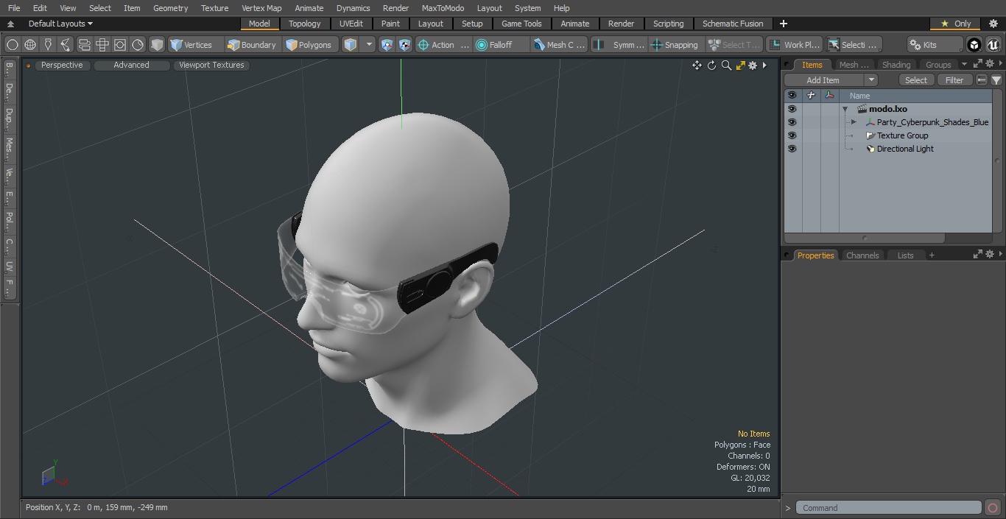Switch to the Lists tab
The width and height of the screenshot is (1006, 519).
[905, 255]
